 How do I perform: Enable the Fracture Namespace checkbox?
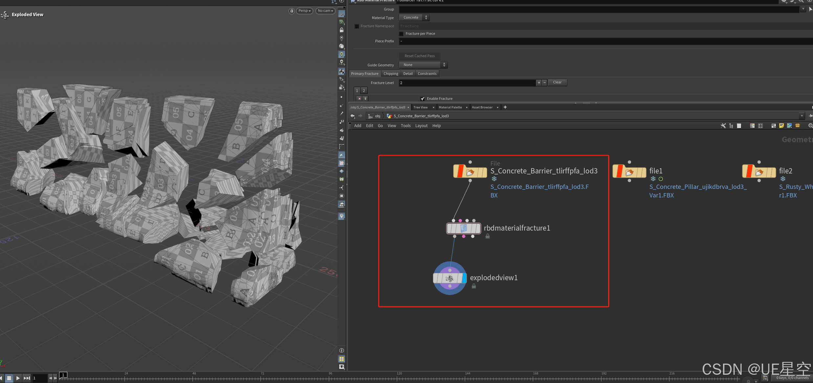[x=357, y=26]
